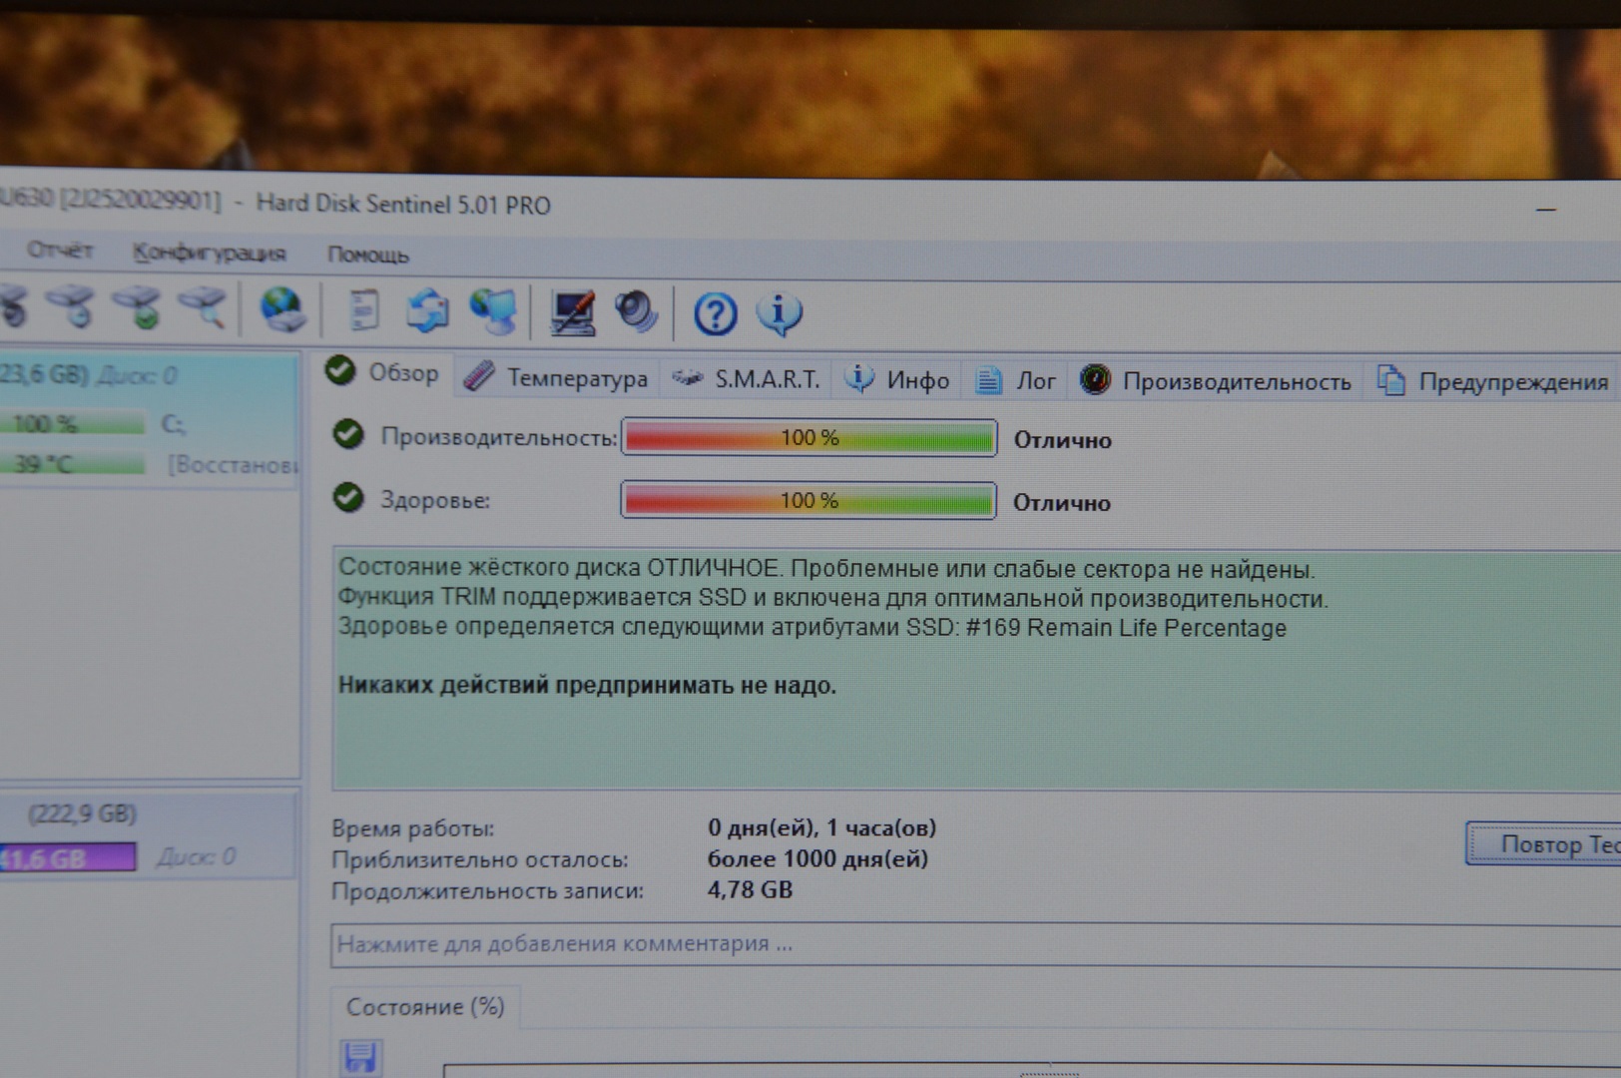Click the Здоровье 100 % bar

coord(809,500)
